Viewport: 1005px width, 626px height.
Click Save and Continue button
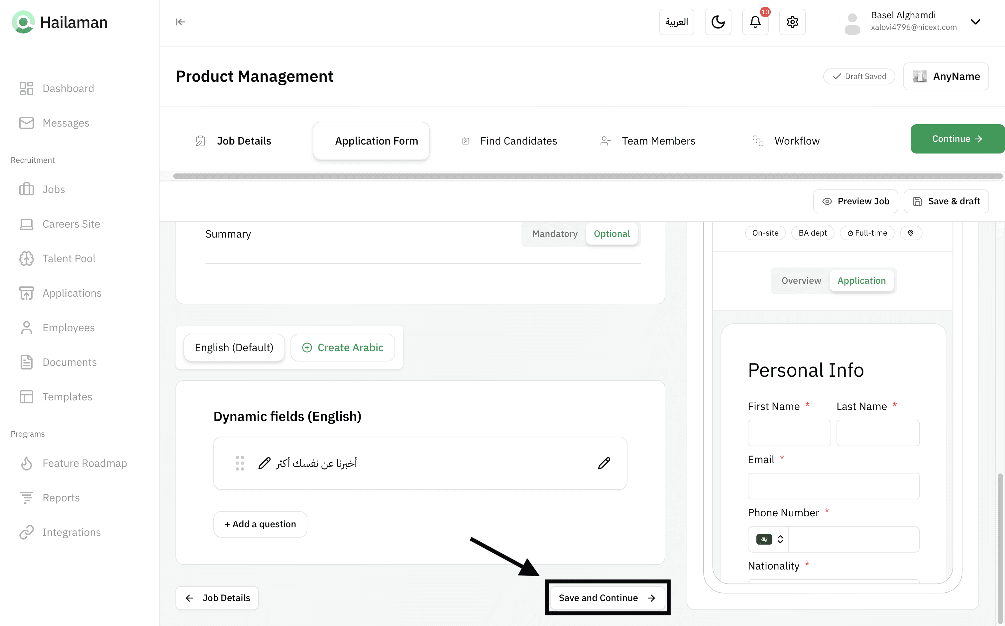click(607, 598)
